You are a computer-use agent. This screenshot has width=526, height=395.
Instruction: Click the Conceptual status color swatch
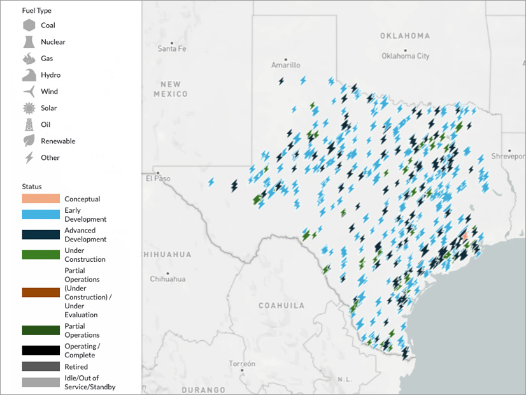pyautogui.click(x=39, y=198)
